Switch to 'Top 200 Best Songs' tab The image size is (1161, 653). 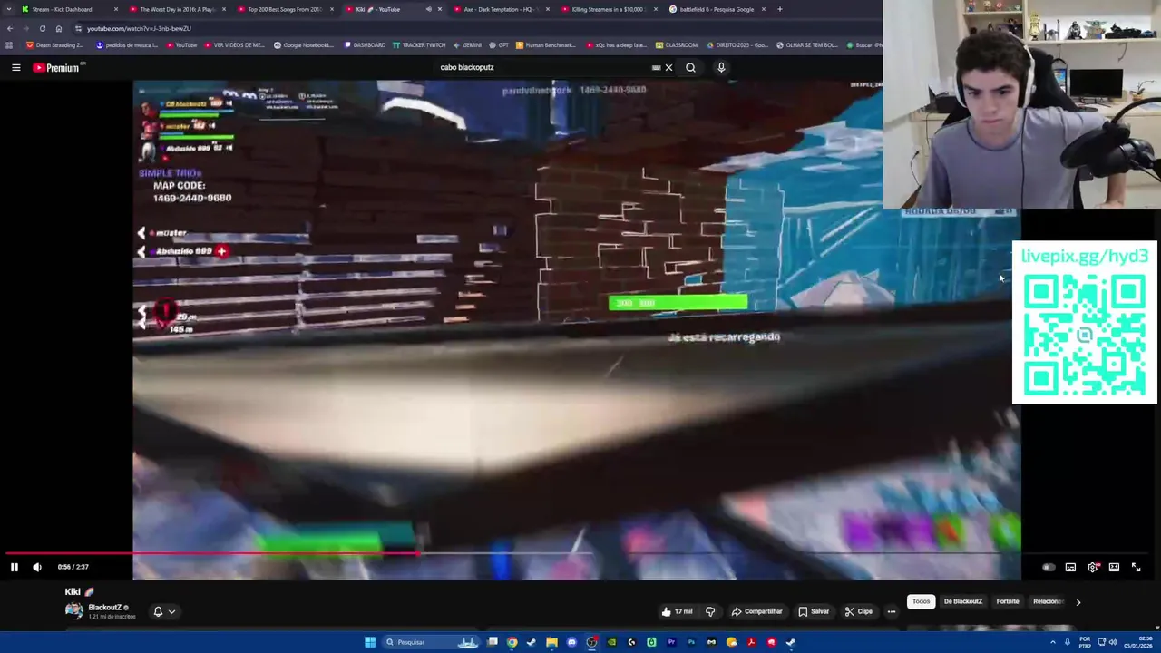click(285, 9)
